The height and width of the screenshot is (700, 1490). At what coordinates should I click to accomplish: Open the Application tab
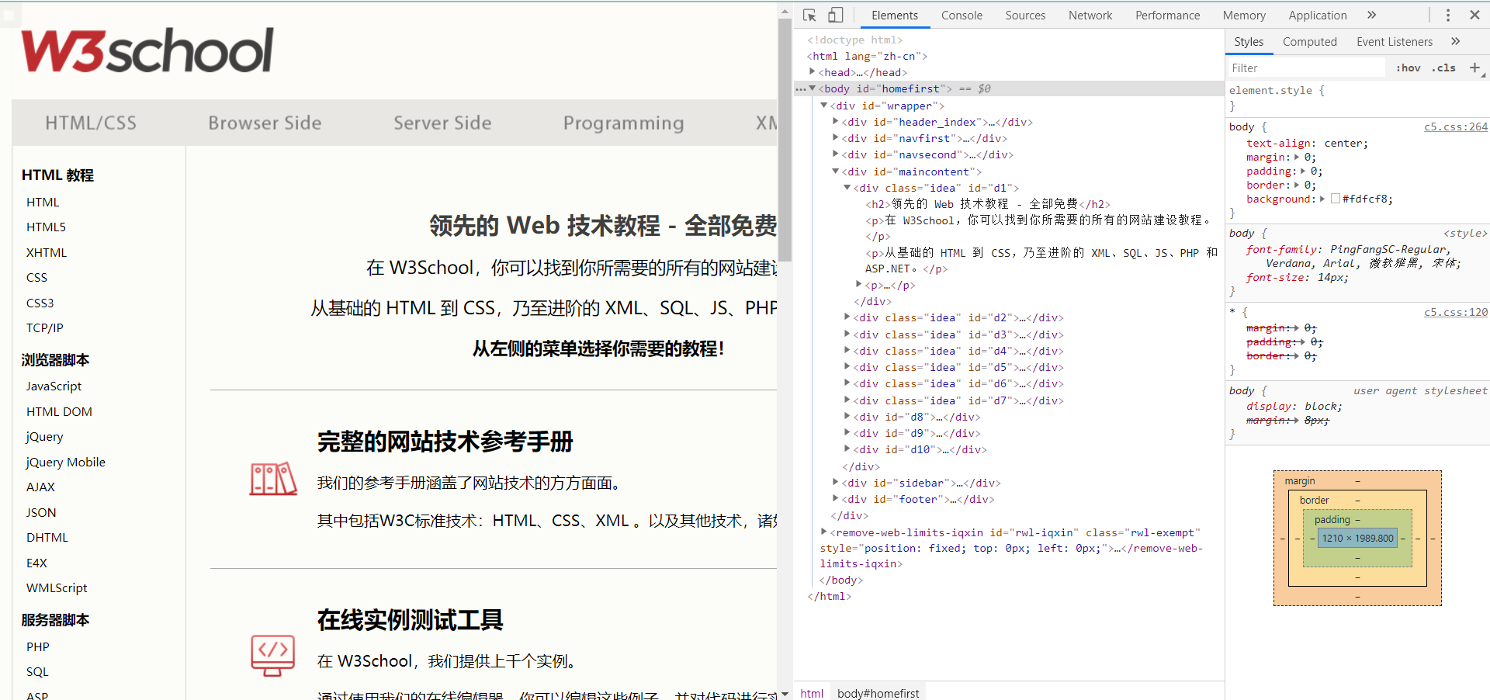(x=1318, y=15)
